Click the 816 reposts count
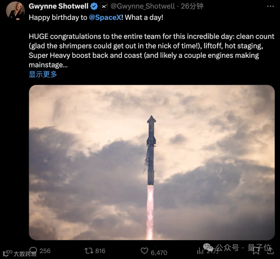280x259 pixels. (x=100, y=251)
